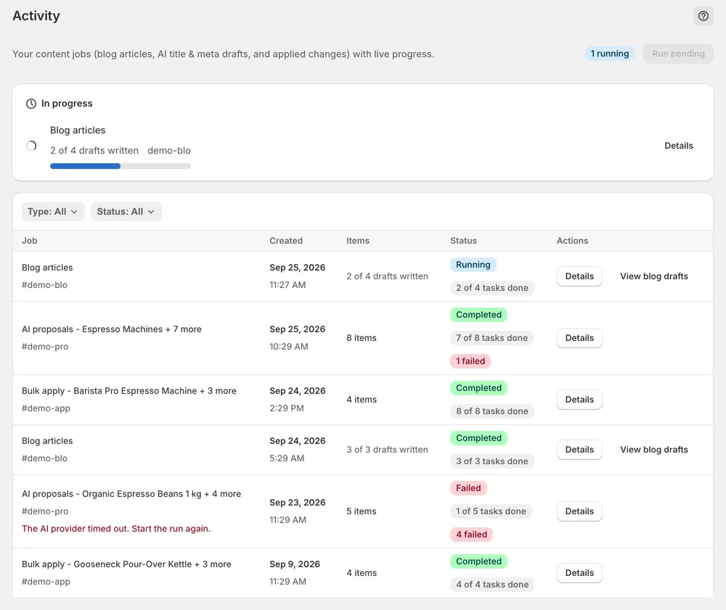Image resolution: width=726 pixels, height=610 pixels.
Task: Click the 8 of 8 tasks done badge
Action: 492,411
